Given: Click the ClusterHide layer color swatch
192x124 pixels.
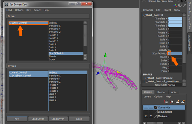Looking at the screenshot, I should (x=155, y=108).
